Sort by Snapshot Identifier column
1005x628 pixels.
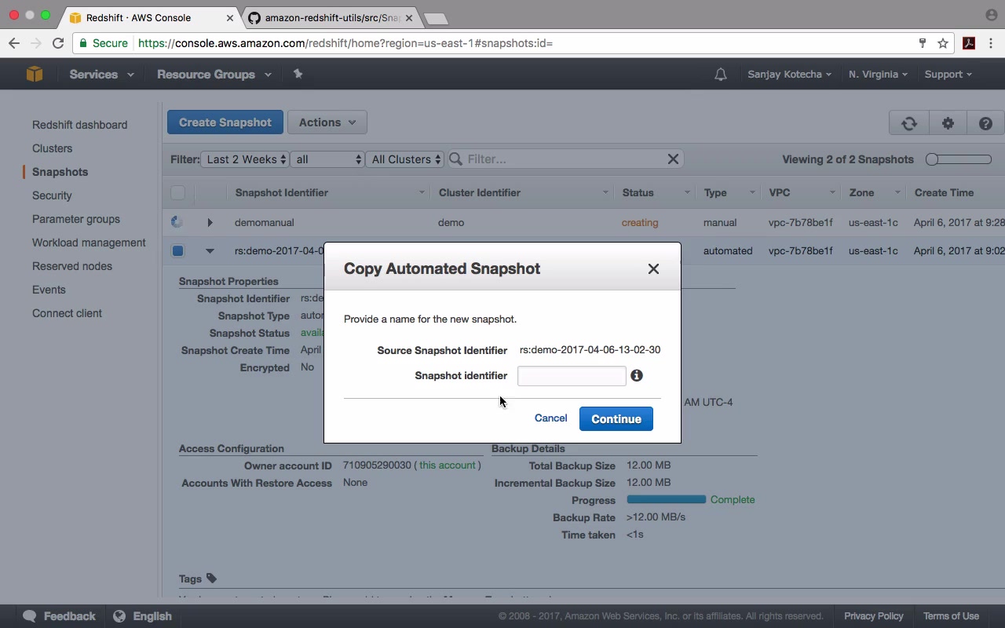point(282,192)
